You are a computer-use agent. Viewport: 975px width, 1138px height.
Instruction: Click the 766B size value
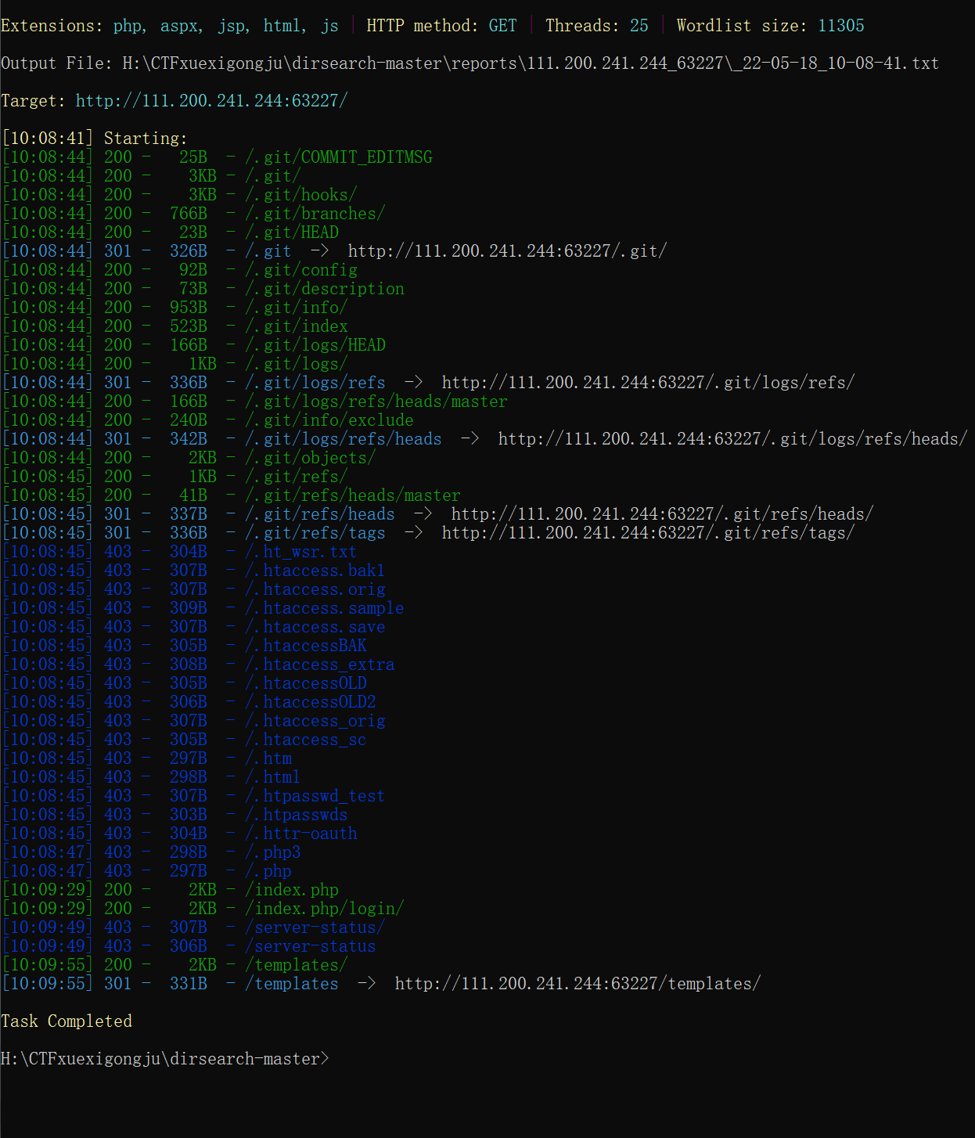point(189,214)
